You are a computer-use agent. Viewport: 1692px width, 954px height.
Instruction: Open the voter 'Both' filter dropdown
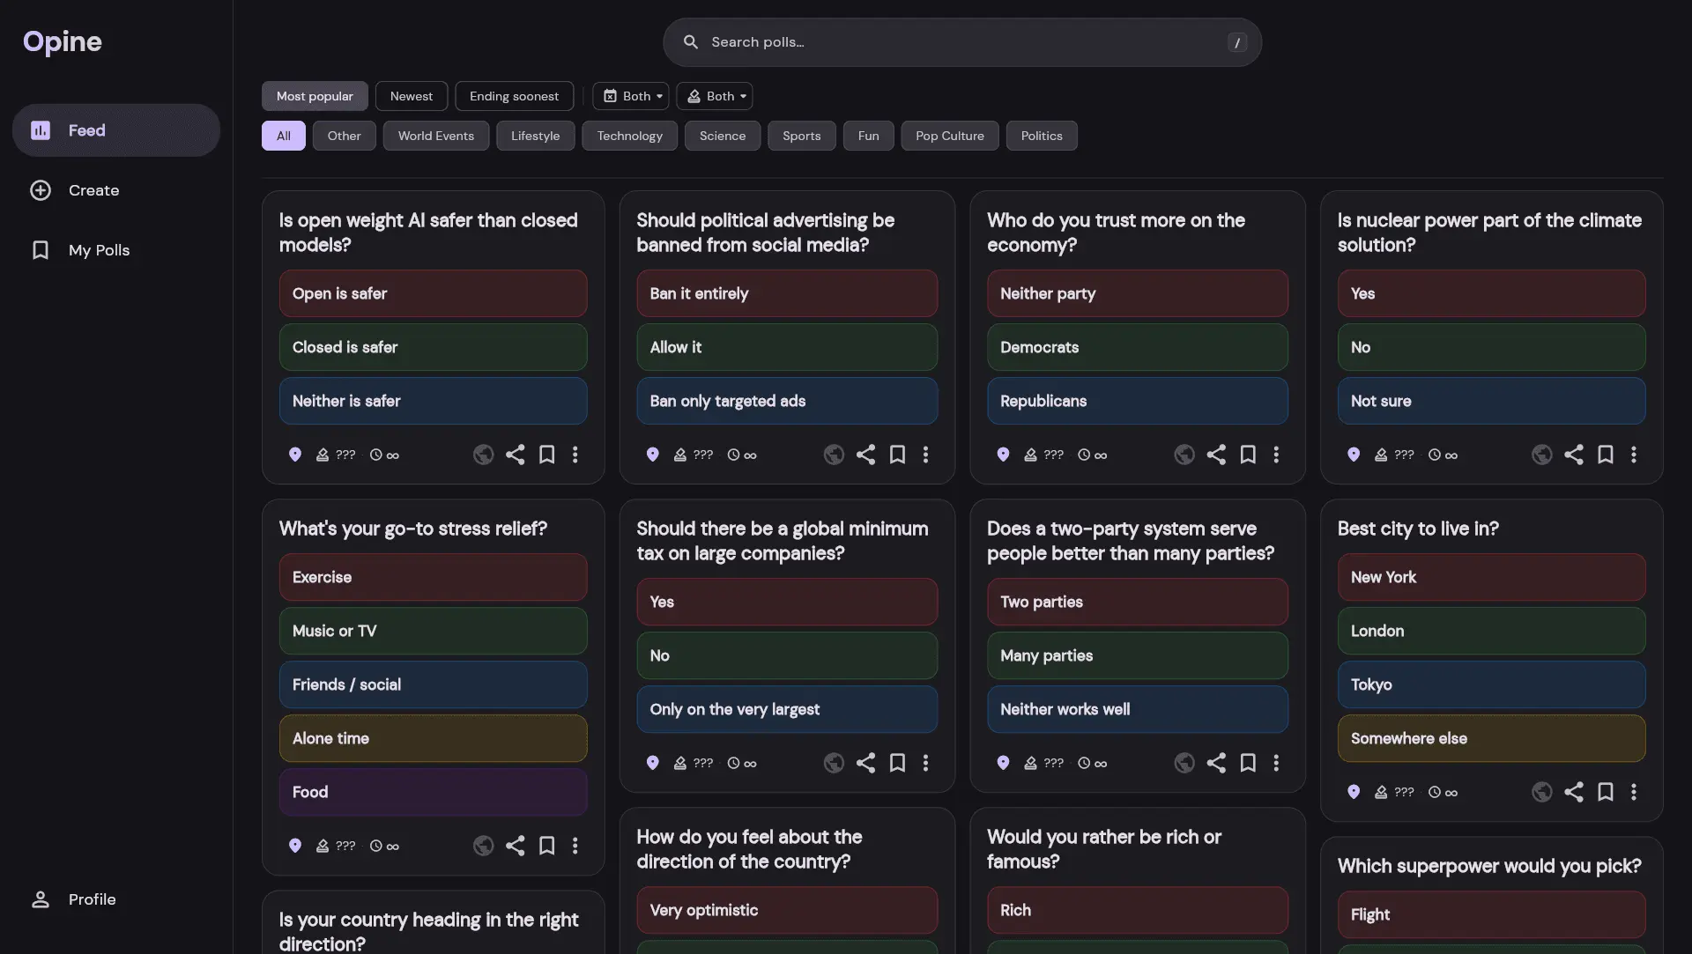(x=715, y=96)
